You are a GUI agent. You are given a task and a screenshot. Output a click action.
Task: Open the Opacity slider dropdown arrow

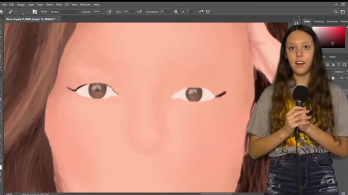click(x=103, y=12)
